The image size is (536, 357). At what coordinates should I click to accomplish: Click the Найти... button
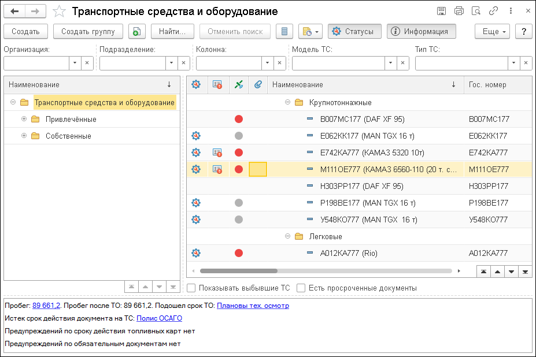[172, 31]
